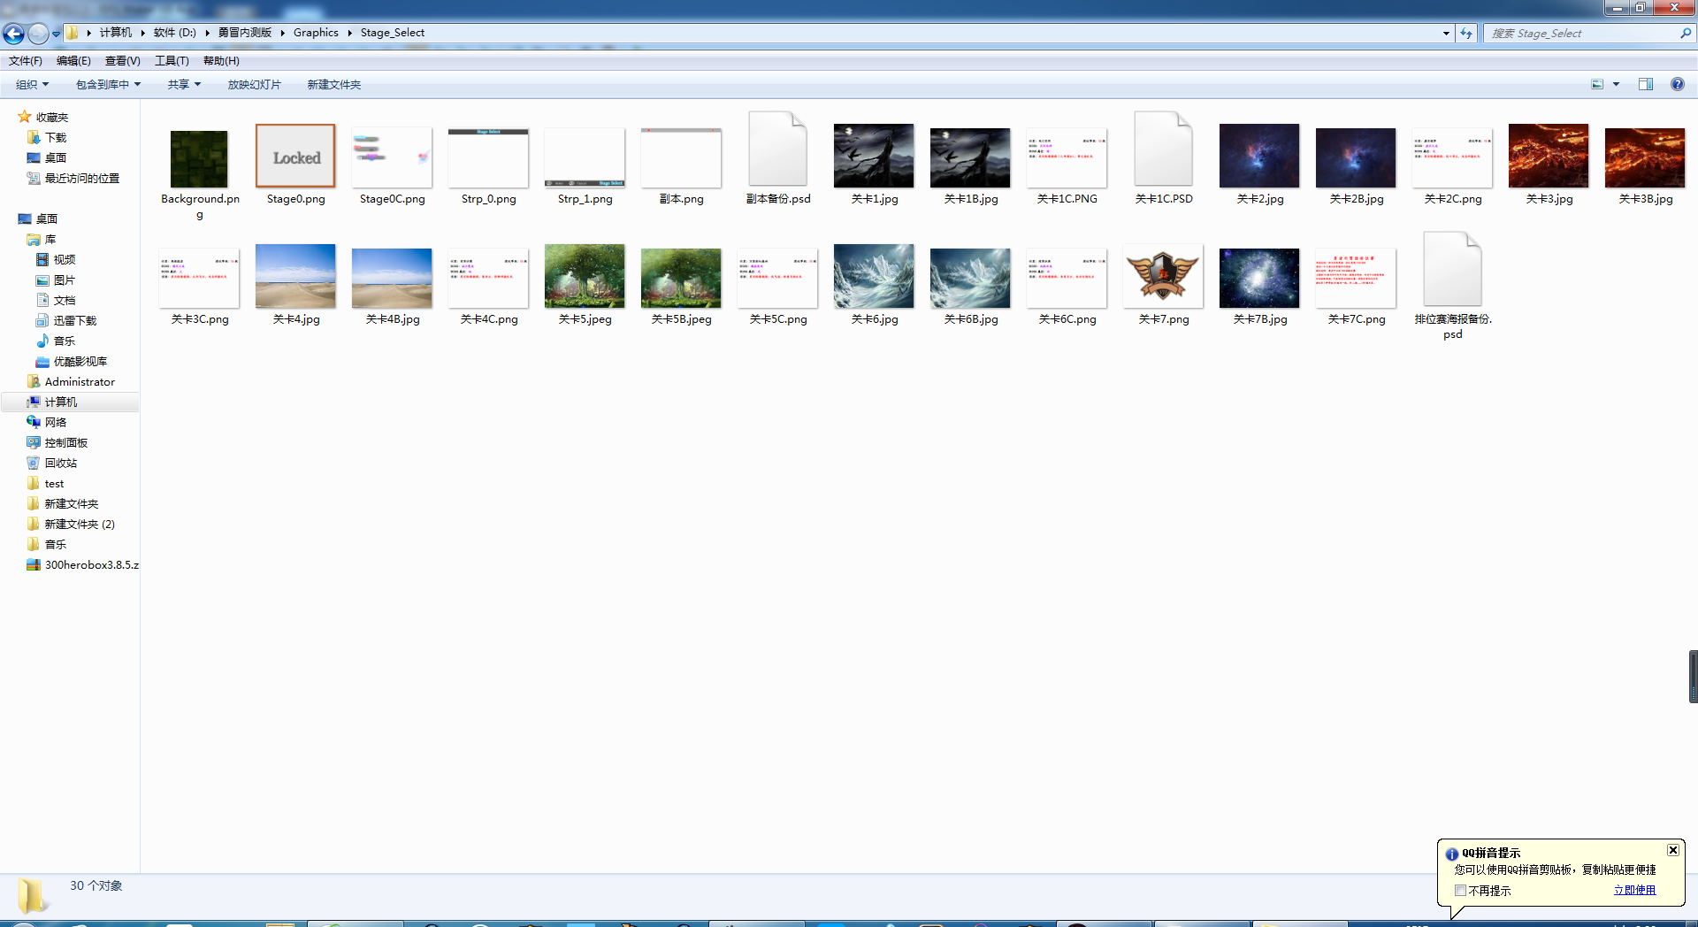Viewport: 1698px width, 927px height.
Task: Open 音乐 library under 库
Action: pyautogui.click(x=56, y=341)
